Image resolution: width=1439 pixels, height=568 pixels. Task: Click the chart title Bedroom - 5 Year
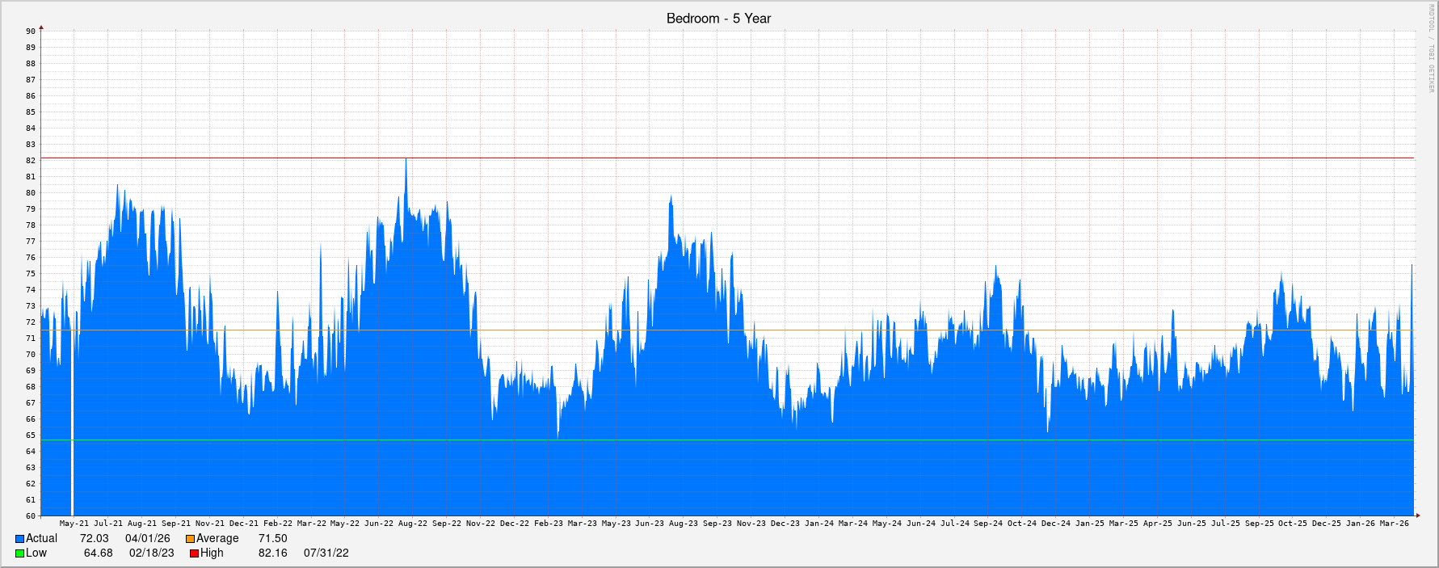(x=718, y=19)
